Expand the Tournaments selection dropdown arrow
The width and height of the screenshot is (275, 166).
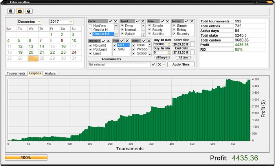pyautogui.click(x=164, y=64)
